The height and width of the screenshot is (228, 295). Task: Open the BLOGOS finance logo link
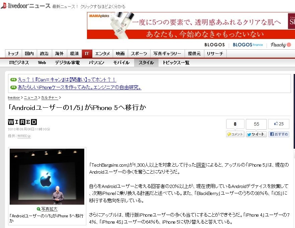tap(248, 45)
